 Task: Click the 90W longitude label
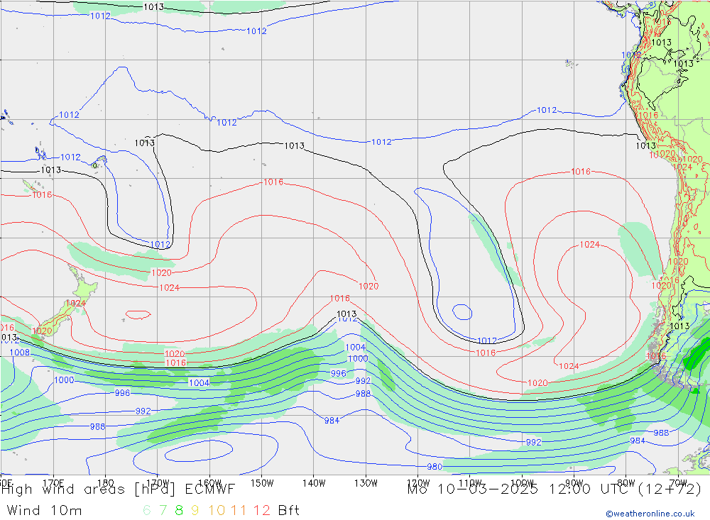click(x=574, y=483)
